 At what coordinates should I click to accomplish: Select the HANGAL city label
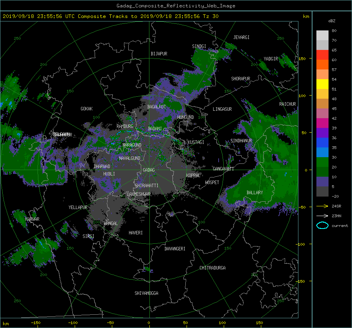[111, 223]
